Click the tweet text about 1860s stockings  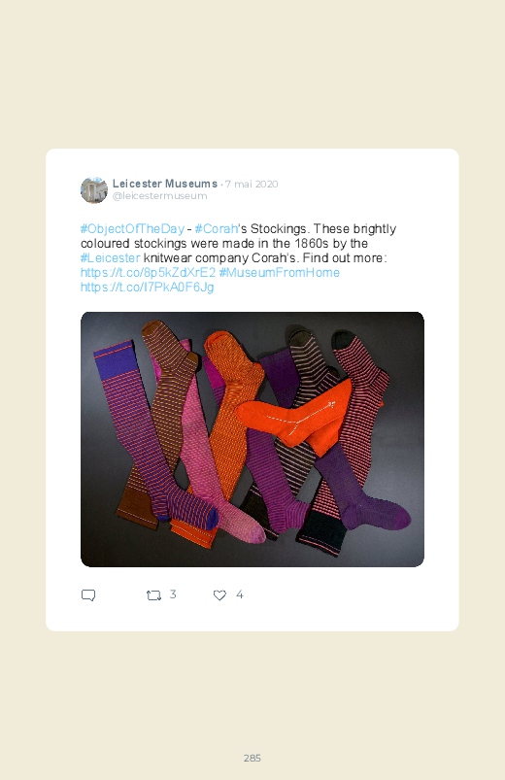click(238, 257)
